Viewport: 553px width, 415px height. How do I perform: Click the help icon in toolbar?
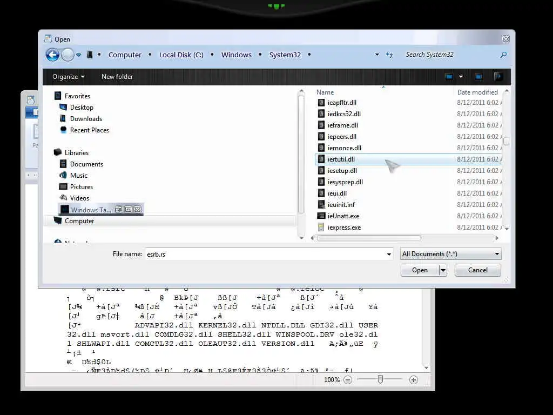click(x=497, y=77)
